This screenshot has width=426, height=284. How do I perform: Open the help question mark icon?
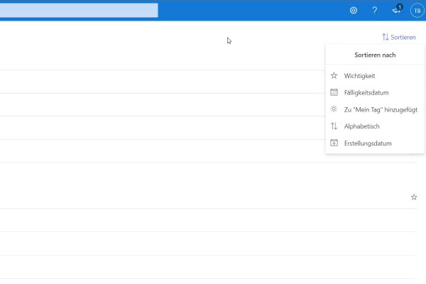[375, 11]
